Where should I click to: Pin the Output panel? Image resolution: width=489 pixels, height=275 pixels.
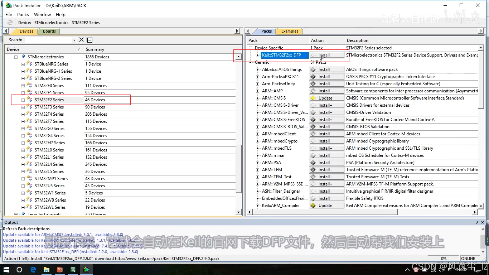pos(476,222)
